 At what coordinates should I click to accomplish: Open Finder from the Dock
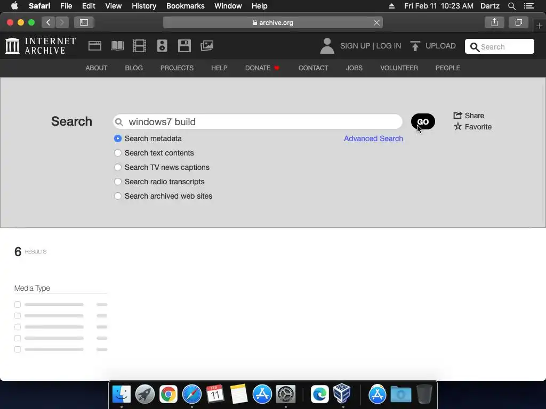click(x=121, y=395)
